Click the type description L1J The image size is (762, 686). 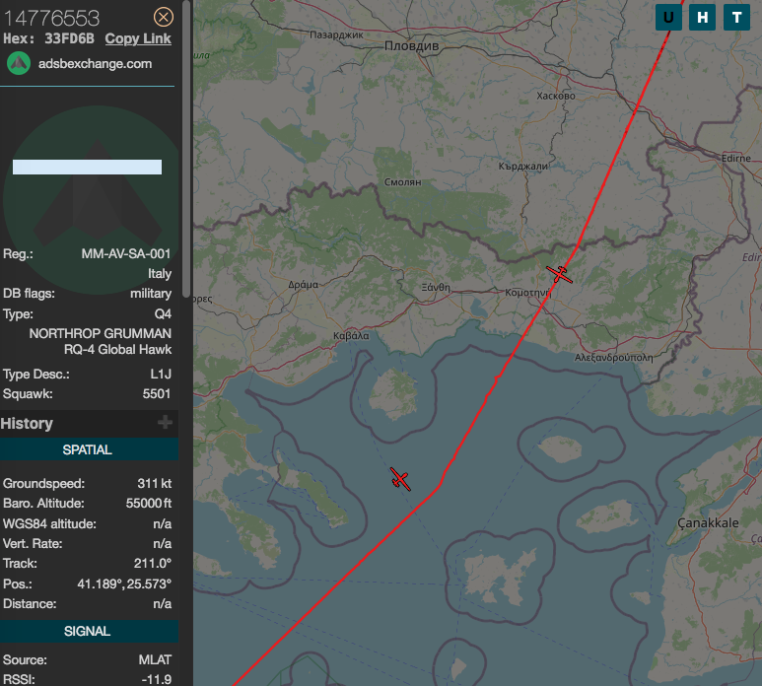pyautogui.click(x=161, y=375)
